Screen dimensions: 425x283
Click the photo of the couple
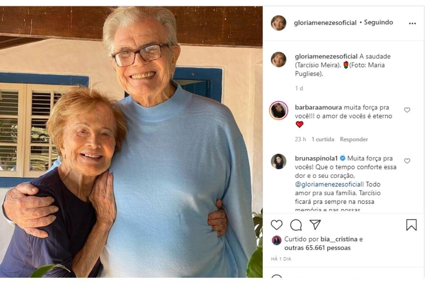131,141
